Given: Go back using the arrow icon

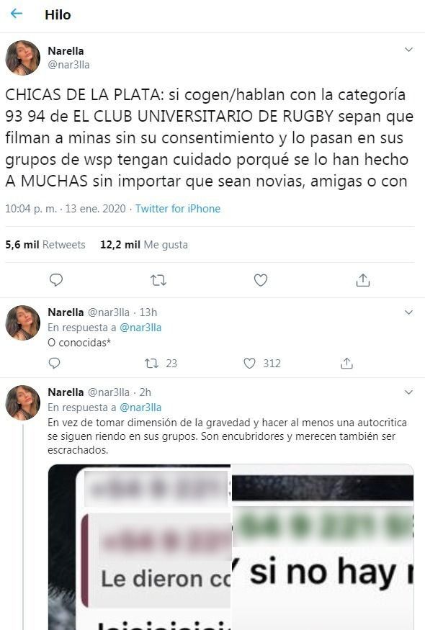Looking at the screenshot, I should click(16, 14).
